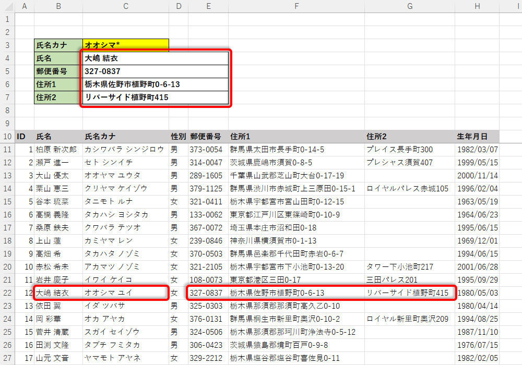Select row 27 header
The width and height of the screenshot is (522, 365).
7,358
